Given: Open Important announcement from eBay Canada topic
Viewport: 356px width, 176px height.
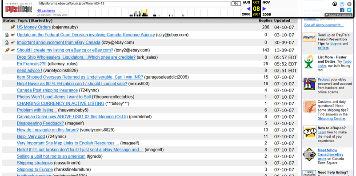Looking at the screenshot, I should tap(59, 43).
